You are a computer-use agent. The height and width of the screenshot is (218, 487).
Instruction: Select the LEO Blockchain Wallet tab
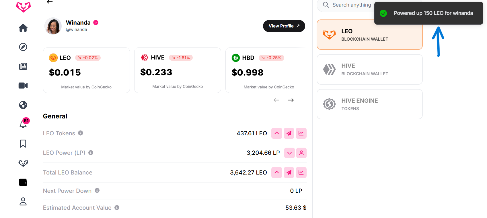click(369, 35)
